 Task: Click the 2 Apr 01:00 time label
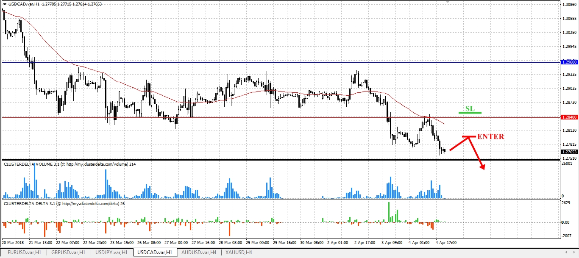(339, 243)
